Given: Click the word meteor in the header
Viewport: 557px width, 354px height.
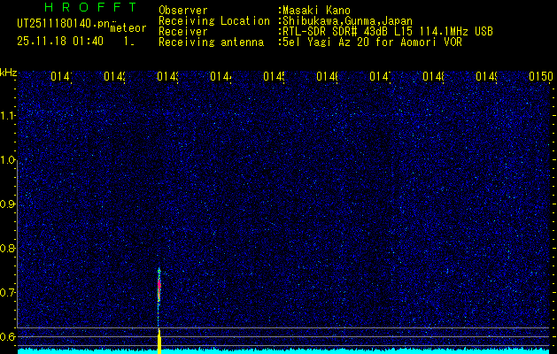Looking at the screenshot, I should [128, 28].
